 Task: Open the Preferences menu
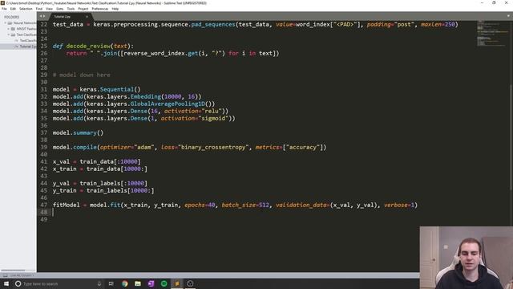pos(99,9)
